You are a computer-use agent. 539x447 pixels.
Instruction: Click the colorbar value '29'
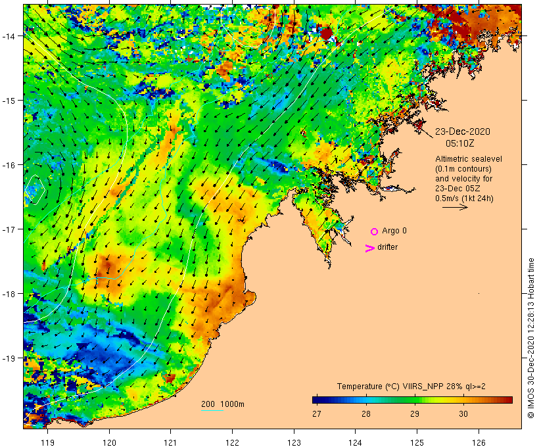pyautogui.click(x=415, y=414)
